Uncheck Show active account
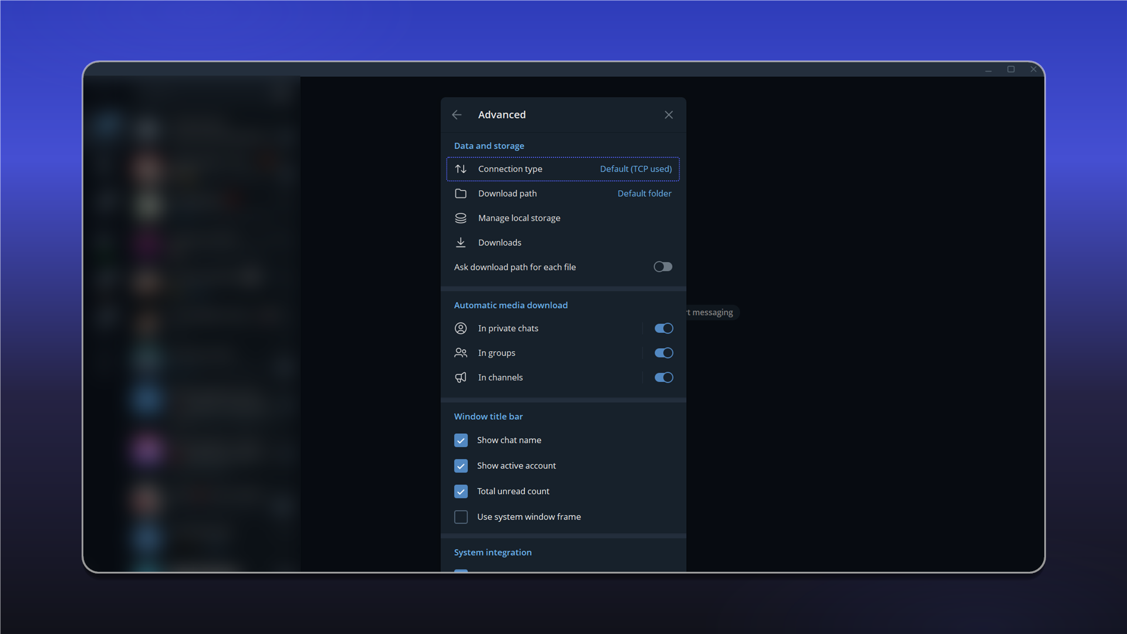 coord(461,466)
